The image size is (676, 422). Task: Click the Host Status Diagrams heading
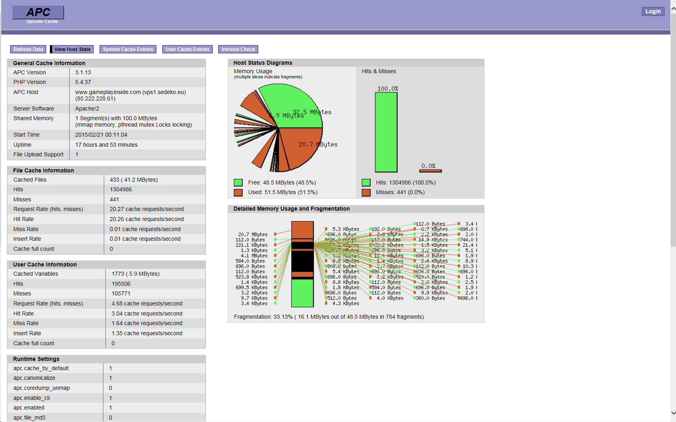click(263, 63)
